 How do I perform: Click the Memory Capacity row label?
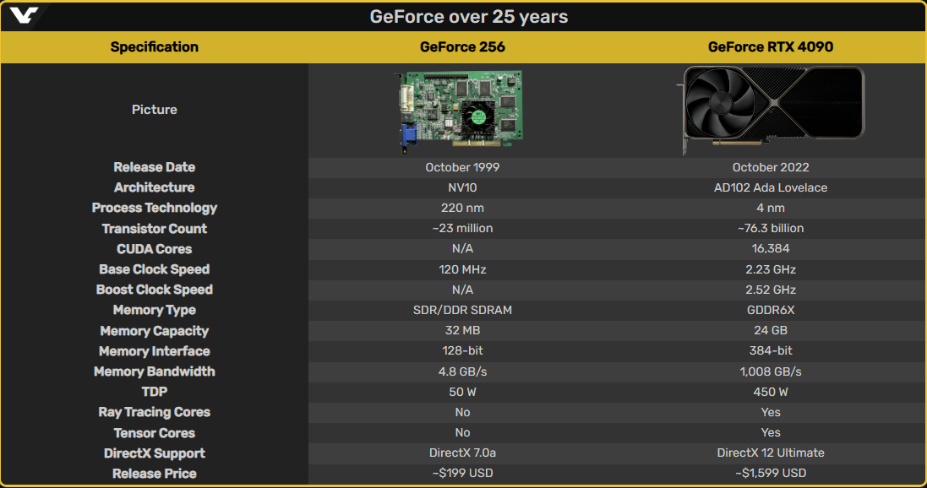155,331
